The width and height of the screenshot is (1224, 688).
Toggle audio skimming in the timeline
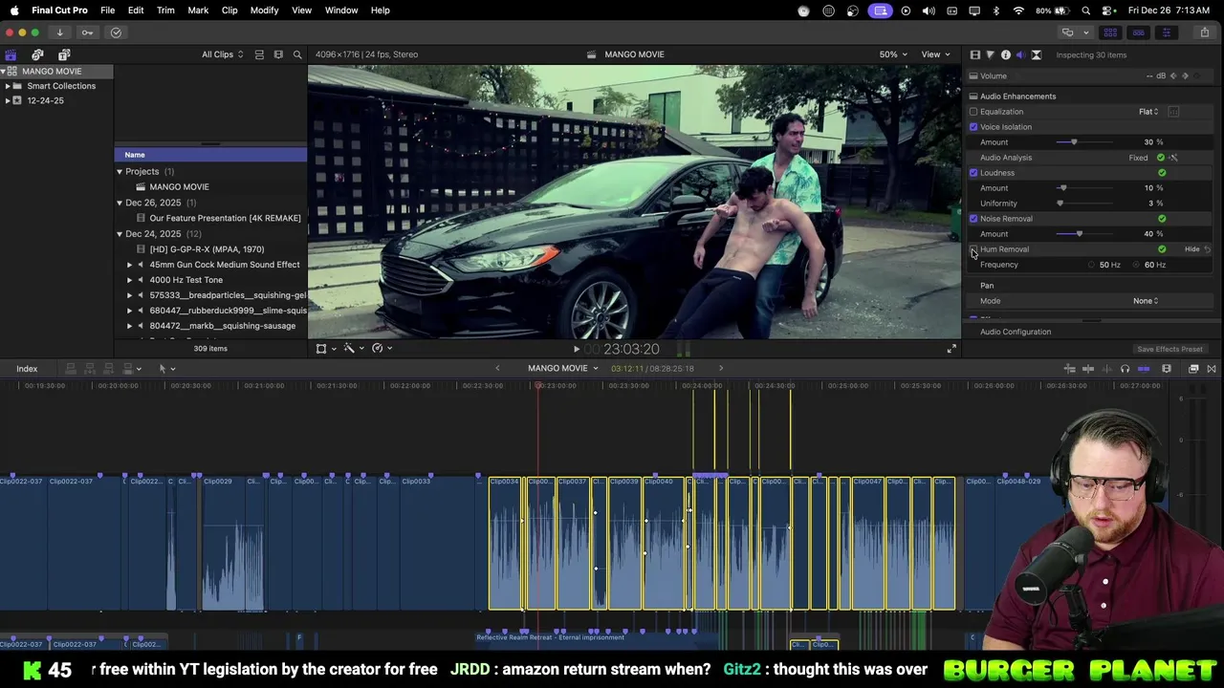[1106, 369]
